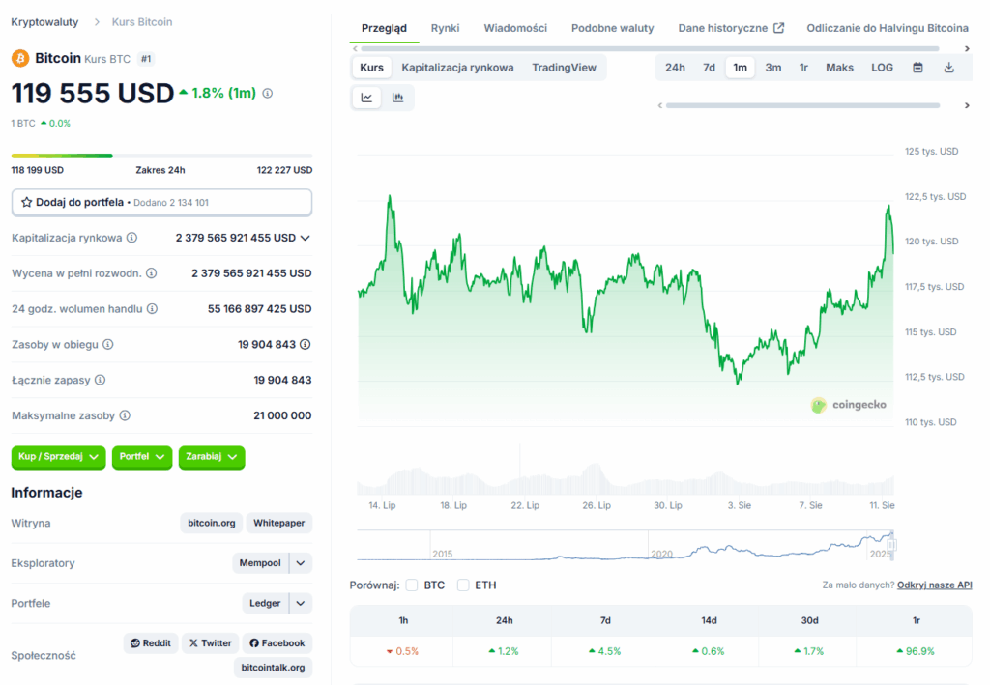Click info icon next to 24 godz. wolumen handlu
Screen dimensions: 990x685
coord(152,309)
